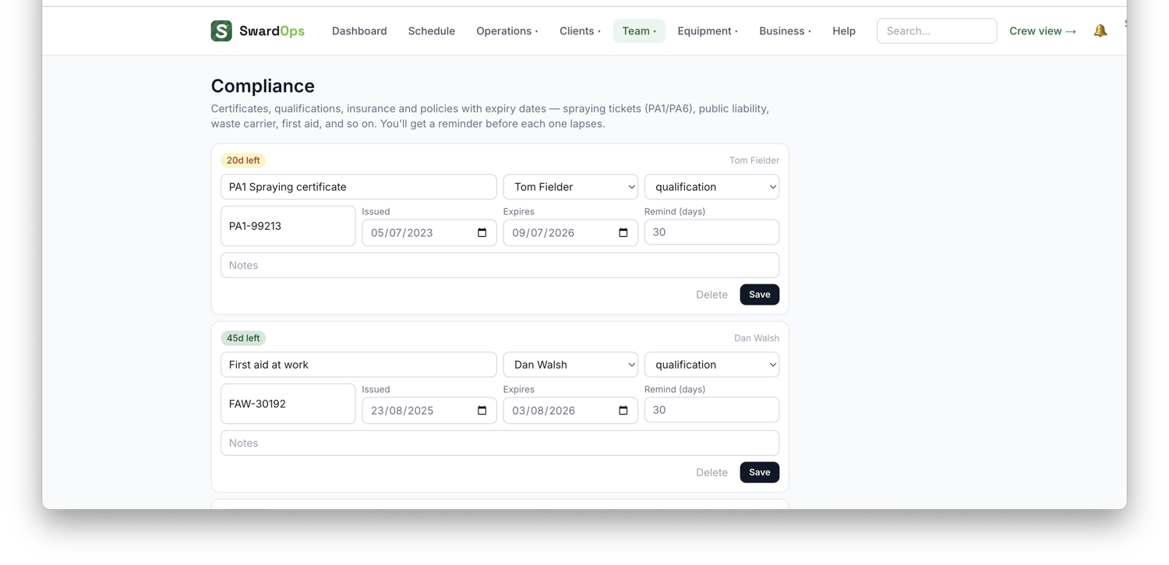
Task: Expand the Operations menu
Action: (x=507, y=31)
